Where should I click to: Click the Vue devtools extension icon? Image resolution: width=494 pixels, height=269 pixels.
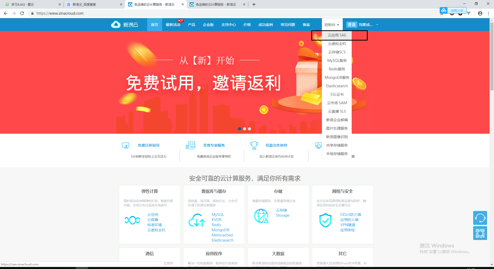tap(469, 13)
